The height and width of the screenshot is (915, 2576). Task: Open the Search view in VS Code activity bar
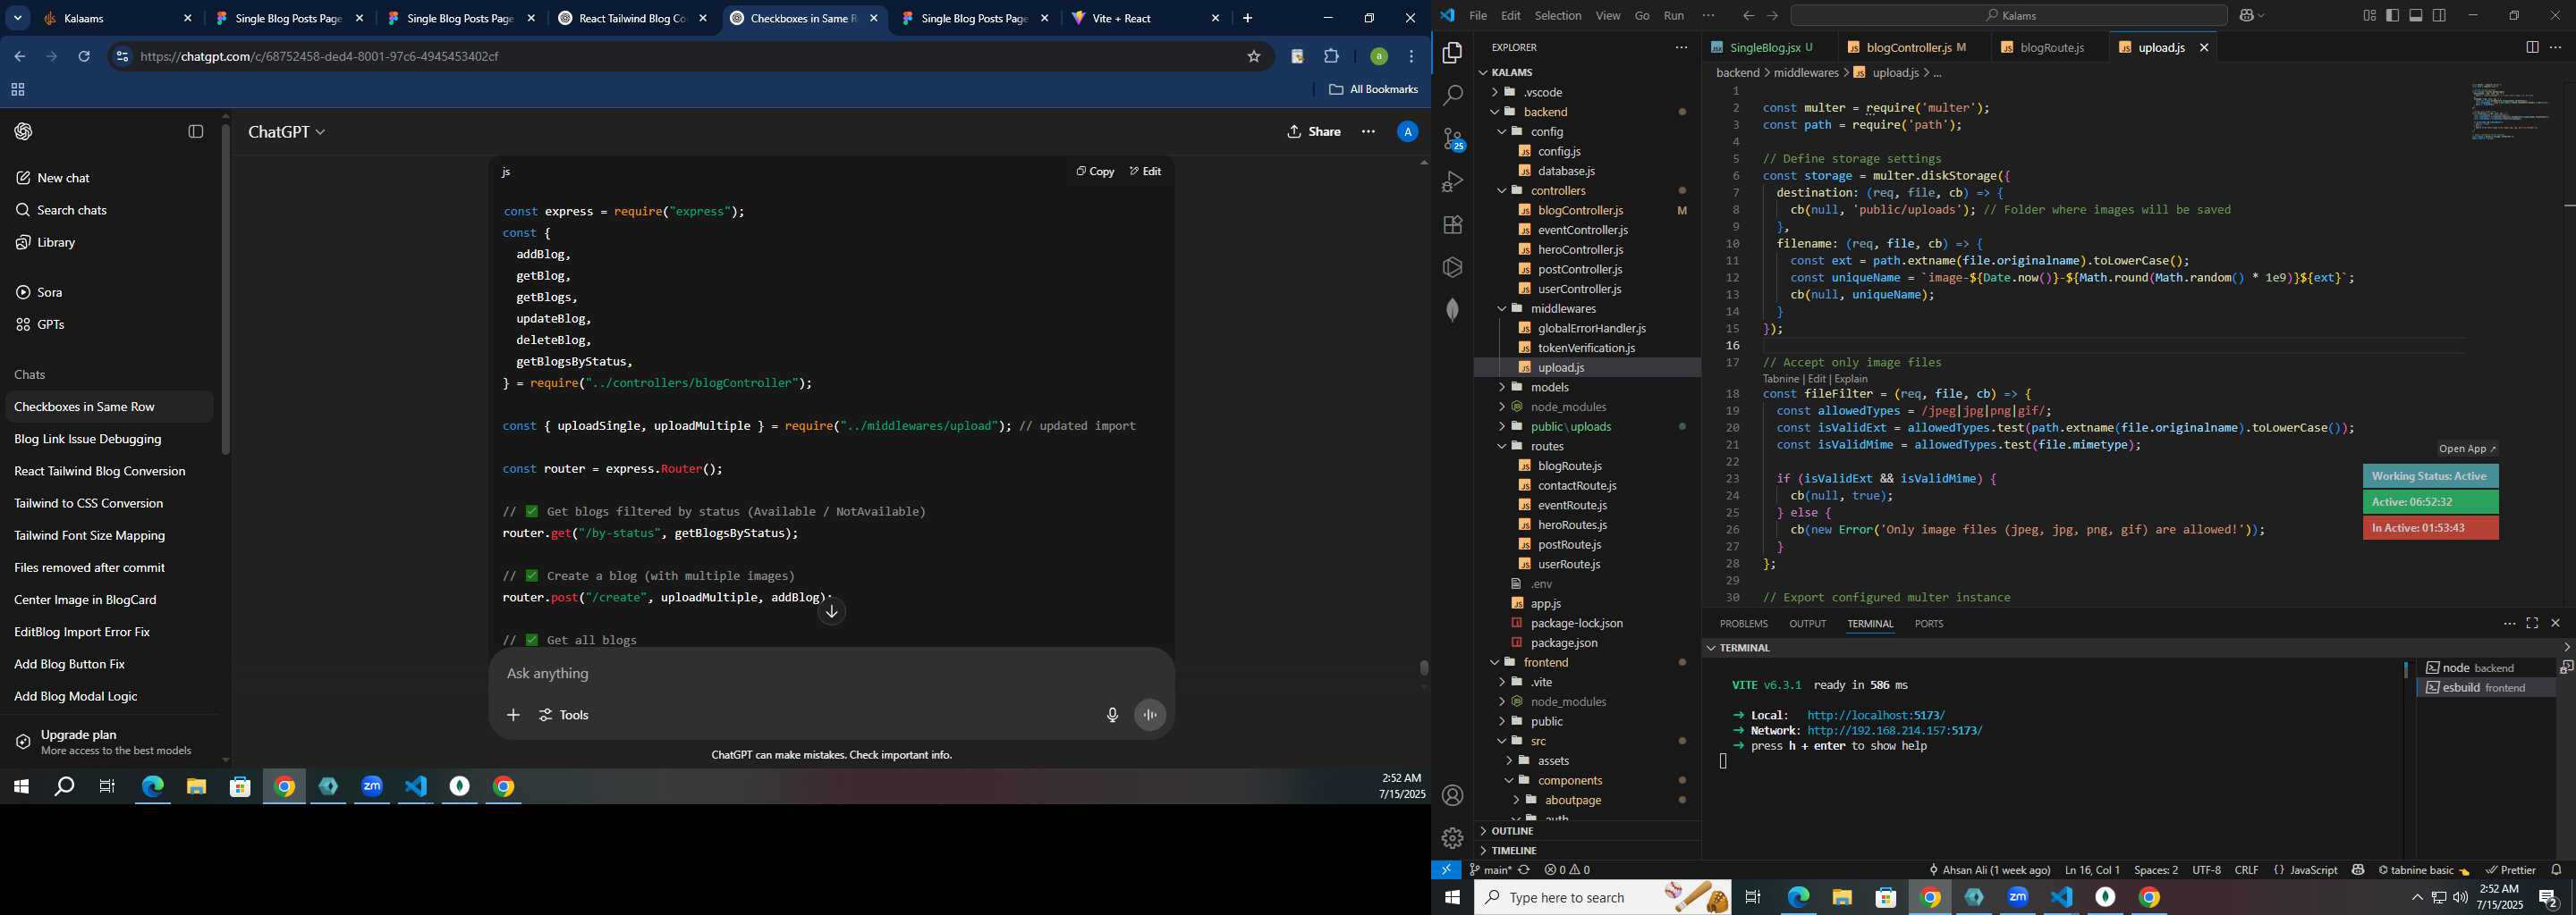coord(1452,96)
